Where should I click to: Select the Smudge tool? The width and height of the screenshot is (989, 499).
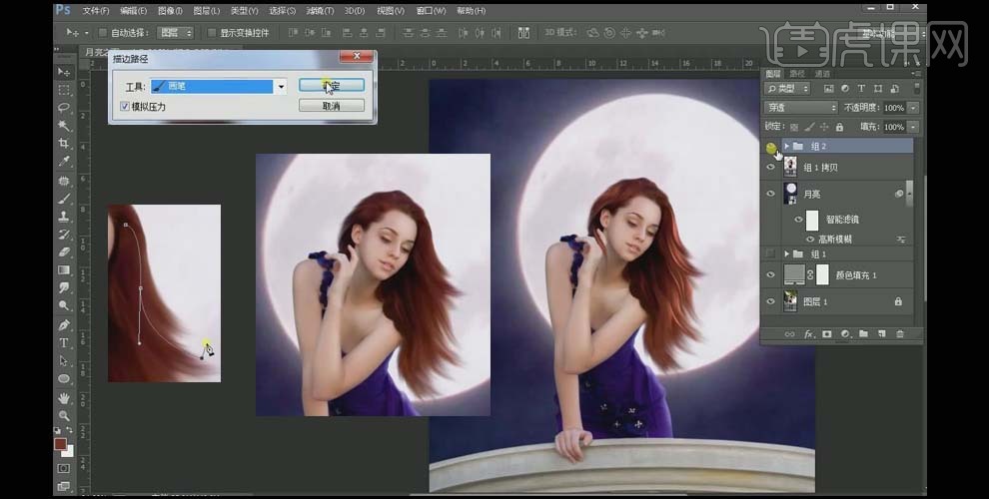tap(64, 287)
